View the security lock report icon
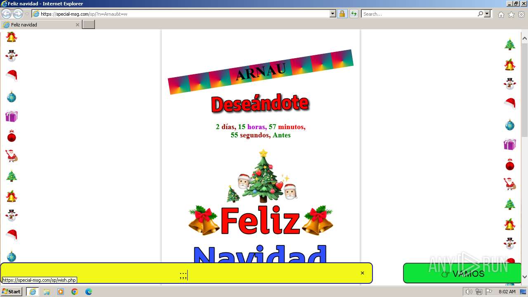Viewport: 528px width, 297px height. [x=342, y=14]
